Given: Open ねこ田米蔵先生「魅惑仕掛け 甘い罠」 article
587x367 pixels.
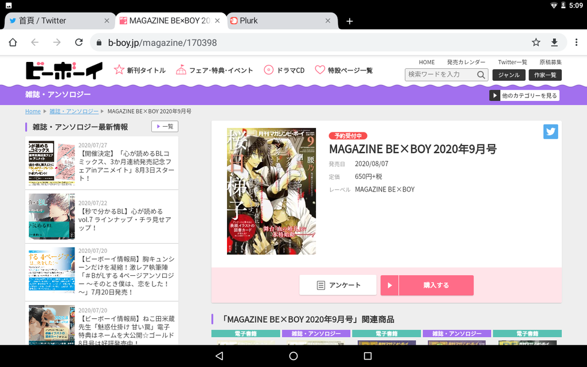Looking at the screenshot, I should 127,331.
